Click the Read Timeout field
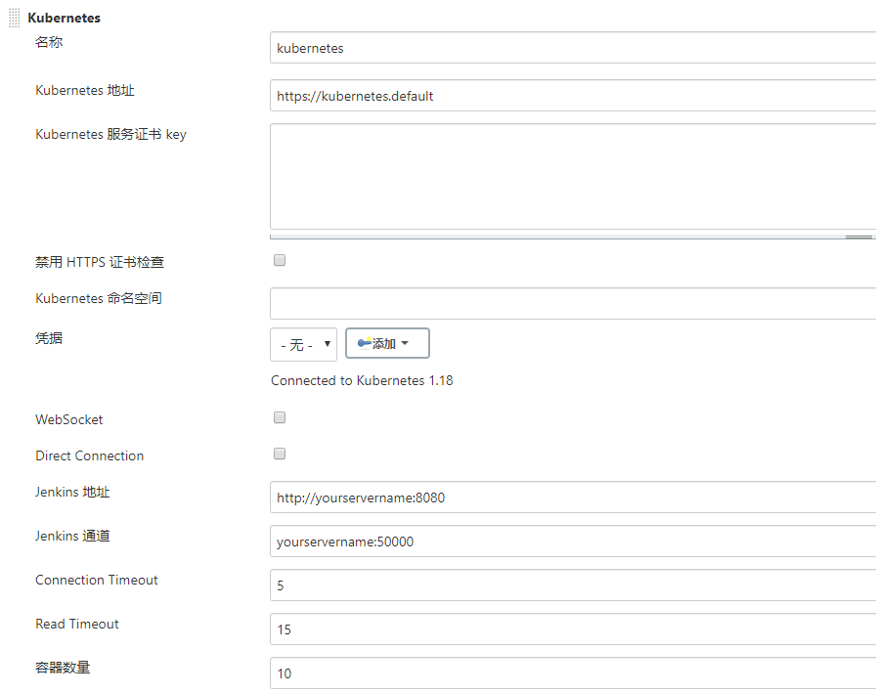This screenshot has width=876, height=693. pos(573,629)
